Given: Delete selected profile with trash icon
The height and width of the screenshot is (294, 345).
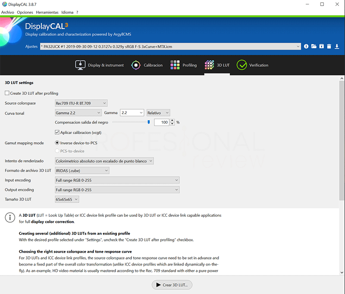Looking at the screenshot, I should [x=329, y=47].
